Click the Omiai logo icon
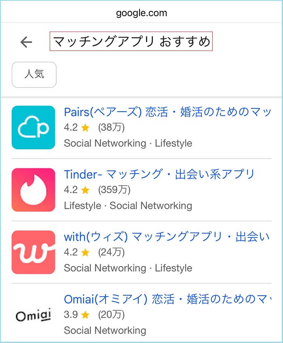Viewport: 283px width, 343px height. (x=33, y=315)
